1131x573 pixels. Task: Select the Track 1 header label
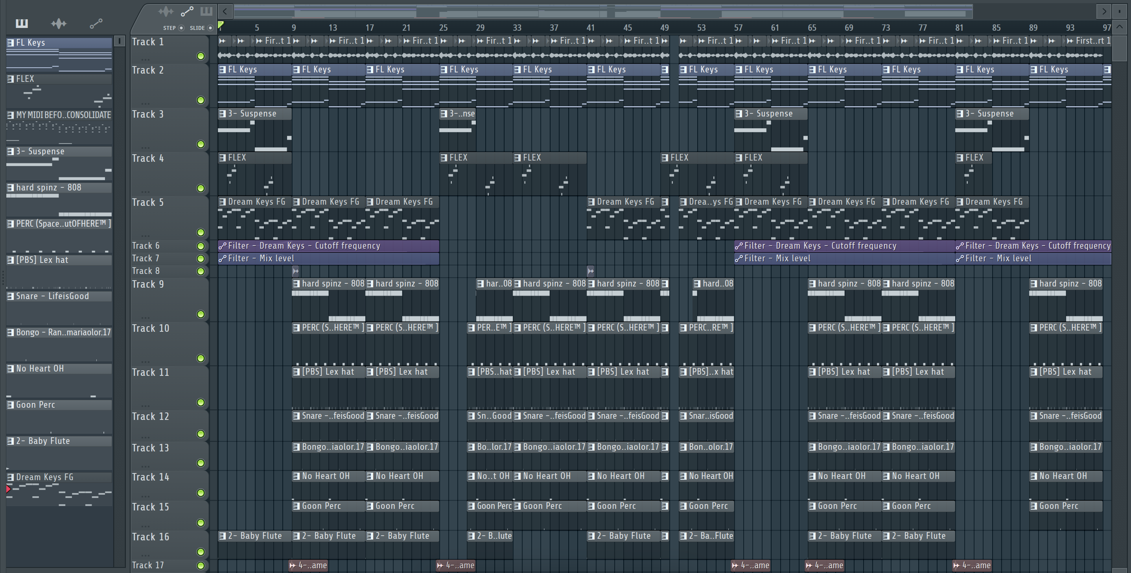pyautogui.click(x=148, y=42)
